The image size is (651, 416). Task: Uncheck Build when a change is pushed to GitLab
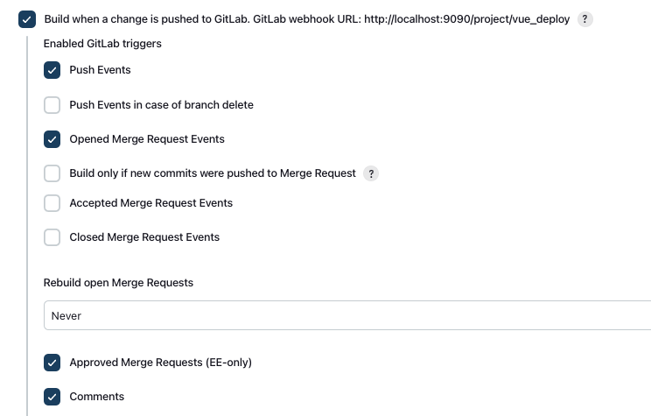coord(26,18)
